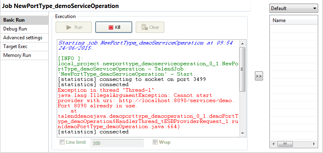Click the Clear button's document icon
Image resolution: width=323 pixels, height=153 pixels.
(x=145, y=28)
